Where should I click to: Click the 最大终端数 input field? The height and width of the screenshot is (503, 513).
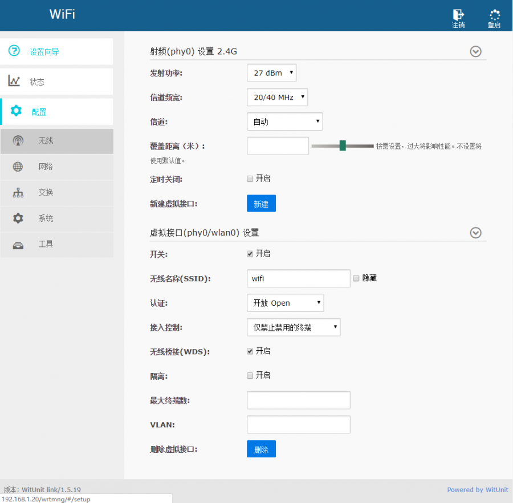298,400
